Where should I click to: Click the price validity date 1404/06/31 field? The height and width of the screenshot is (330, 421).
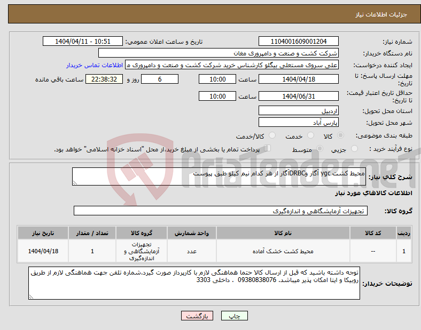pyautogui.click(x=298, y=96)
